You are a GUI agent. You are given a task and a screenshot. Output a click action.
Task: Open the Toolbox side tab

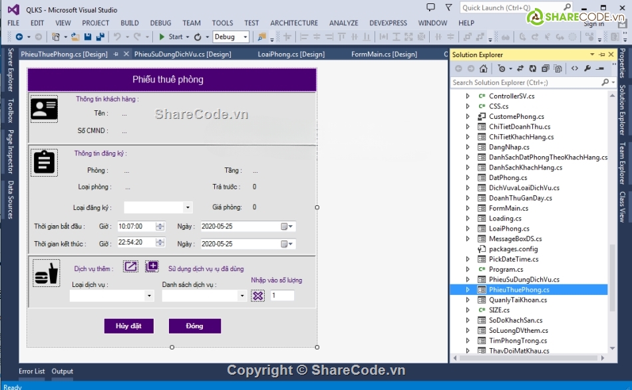pos(11,111)
